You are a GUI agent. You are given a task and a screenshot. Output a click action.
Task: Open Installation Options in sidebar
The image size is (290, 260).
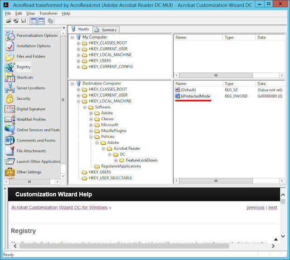pos(34,46)
